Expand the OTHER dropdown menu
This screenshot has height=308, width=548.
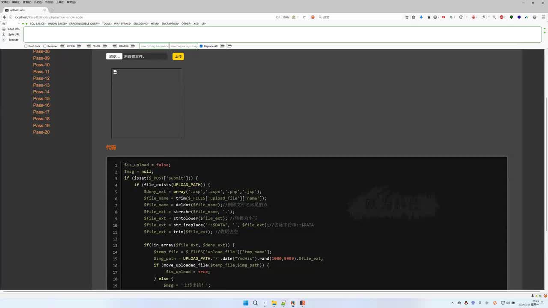click(186, 24)
